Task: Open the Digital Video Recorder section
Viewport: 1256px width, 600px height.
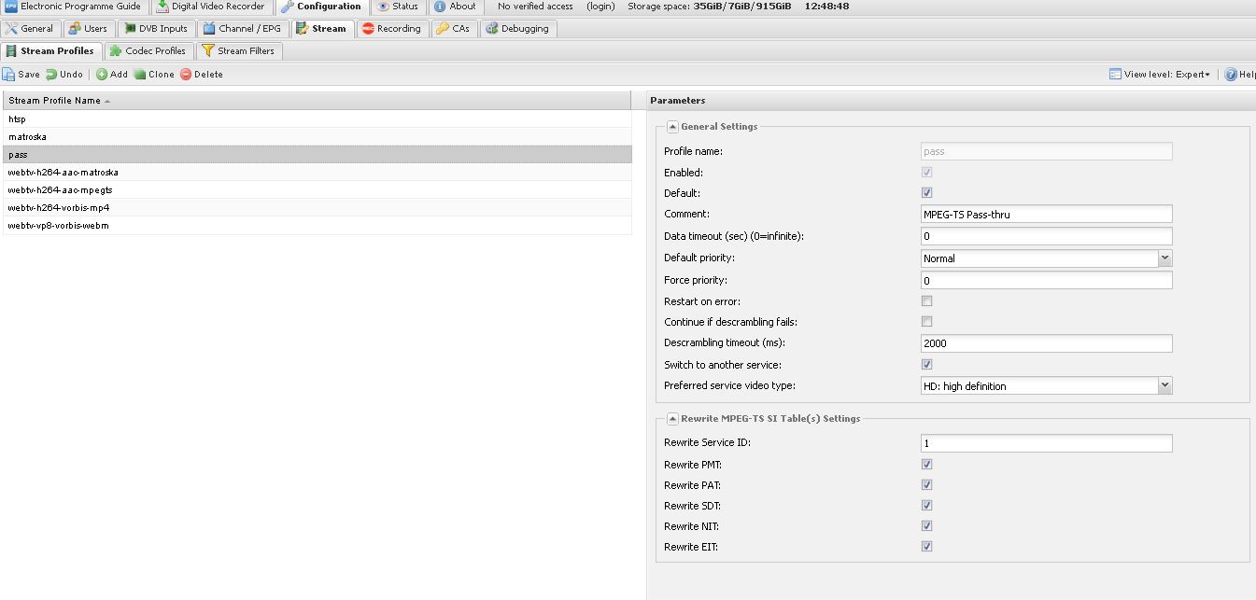Action: tap(211, 7)
